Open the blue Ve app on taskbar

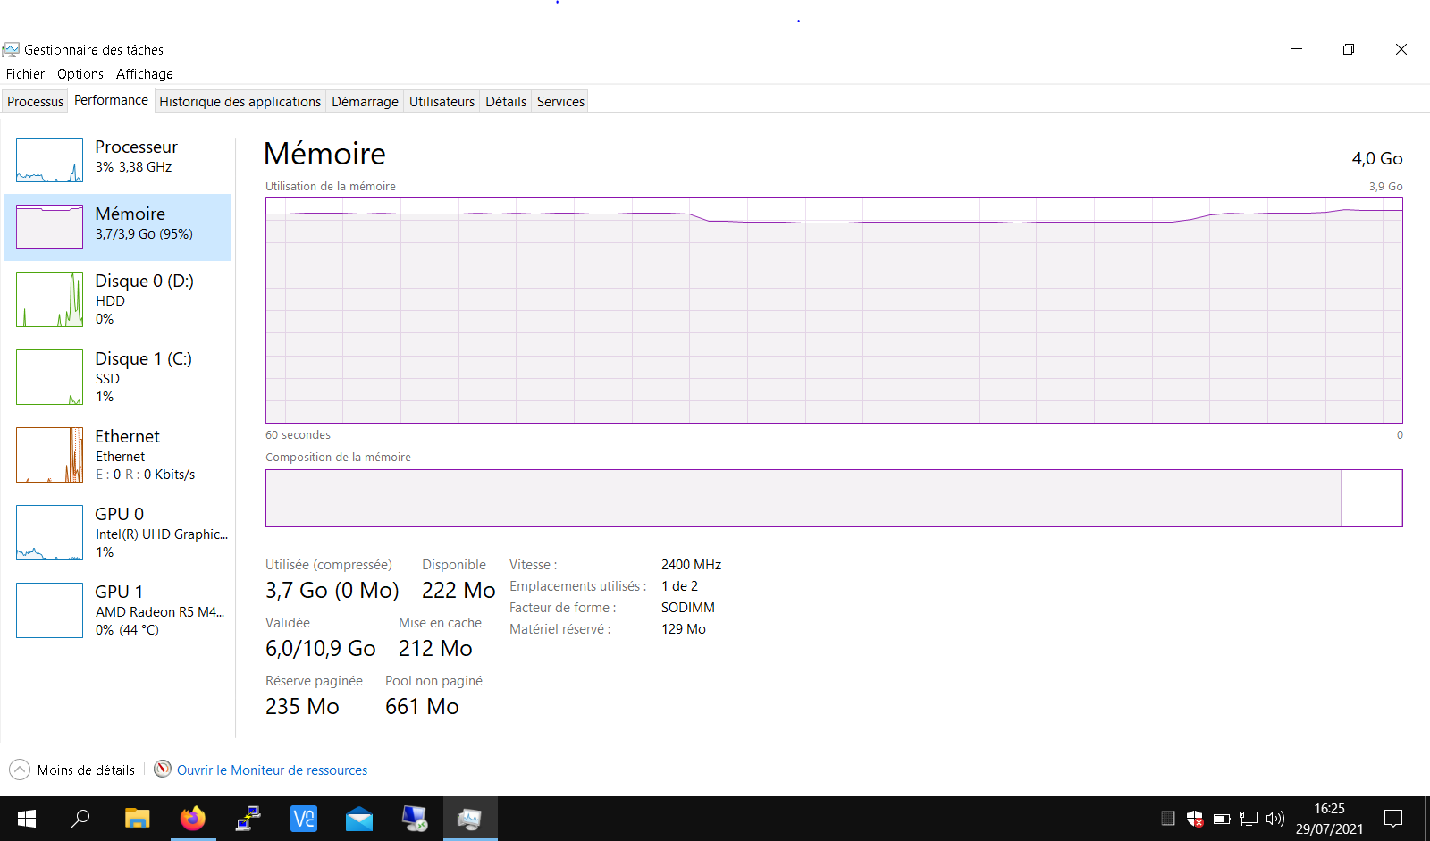[304, 819]
